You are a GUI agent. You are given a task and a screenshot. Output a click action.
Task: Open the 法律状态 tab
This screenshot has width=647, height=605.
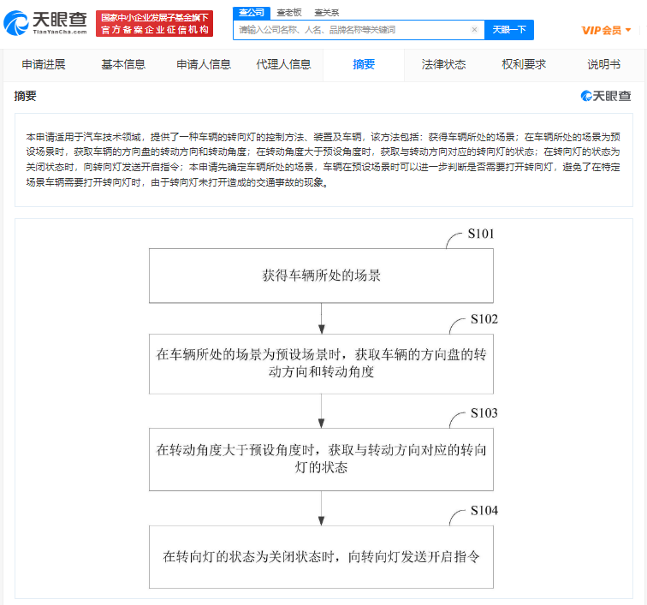pyautogui.click(x=443, y=64)
